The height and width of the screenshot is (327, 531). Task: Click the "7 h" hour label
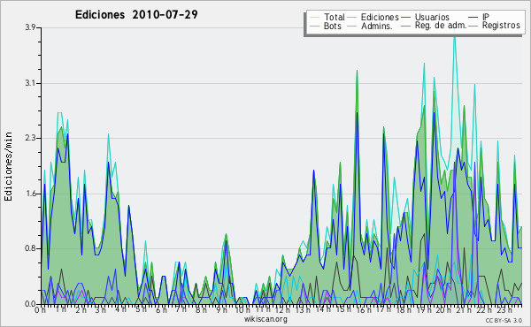[x=181, y=309]
